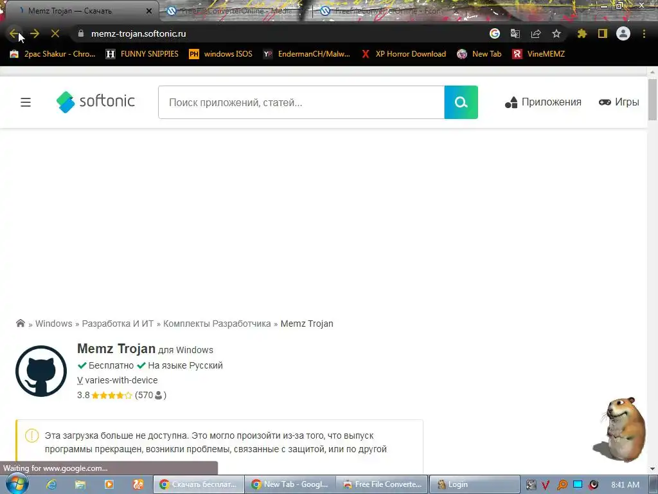The image size is (658, 494).
Task: Close the Memz Trojan browser tab
Action: 149,11
